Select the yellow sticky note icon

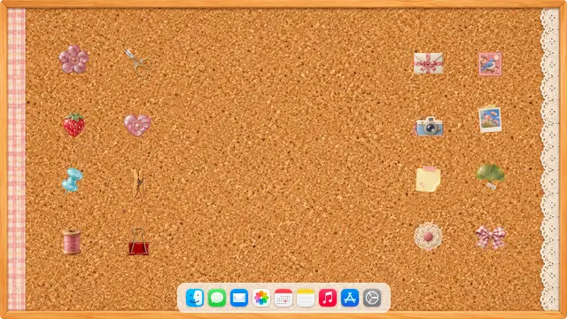[x=428, y=179]
